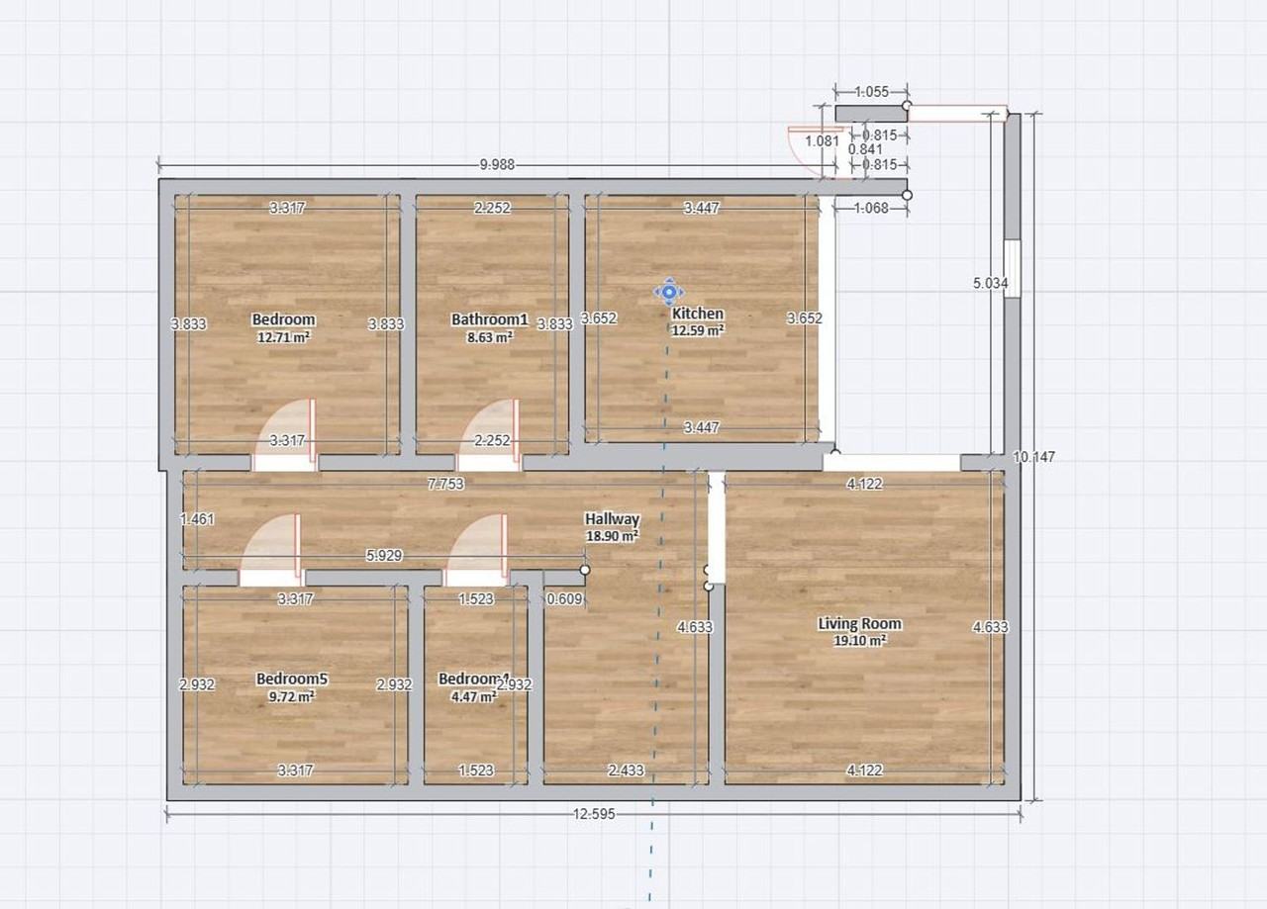Click the 1.055 dimension label
1267x909 pixels.
point(871,92)
